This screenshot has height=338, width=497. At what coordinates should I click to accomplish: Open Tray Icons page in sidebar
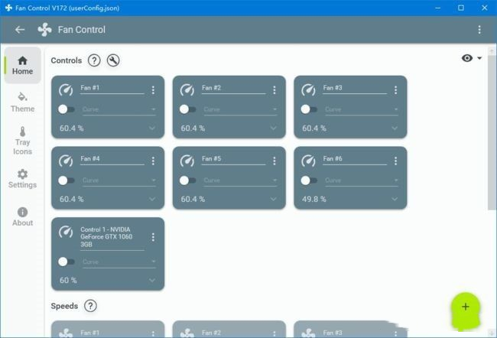[x=22, y=141]
